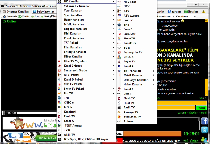Screen dimensions: 210x144
Task: Click the ATV Avrupa channel logo
Action: click(x=119, y=16)
